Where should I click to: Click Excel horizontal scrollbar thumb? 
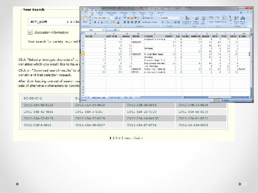click(x=220, y=98)
